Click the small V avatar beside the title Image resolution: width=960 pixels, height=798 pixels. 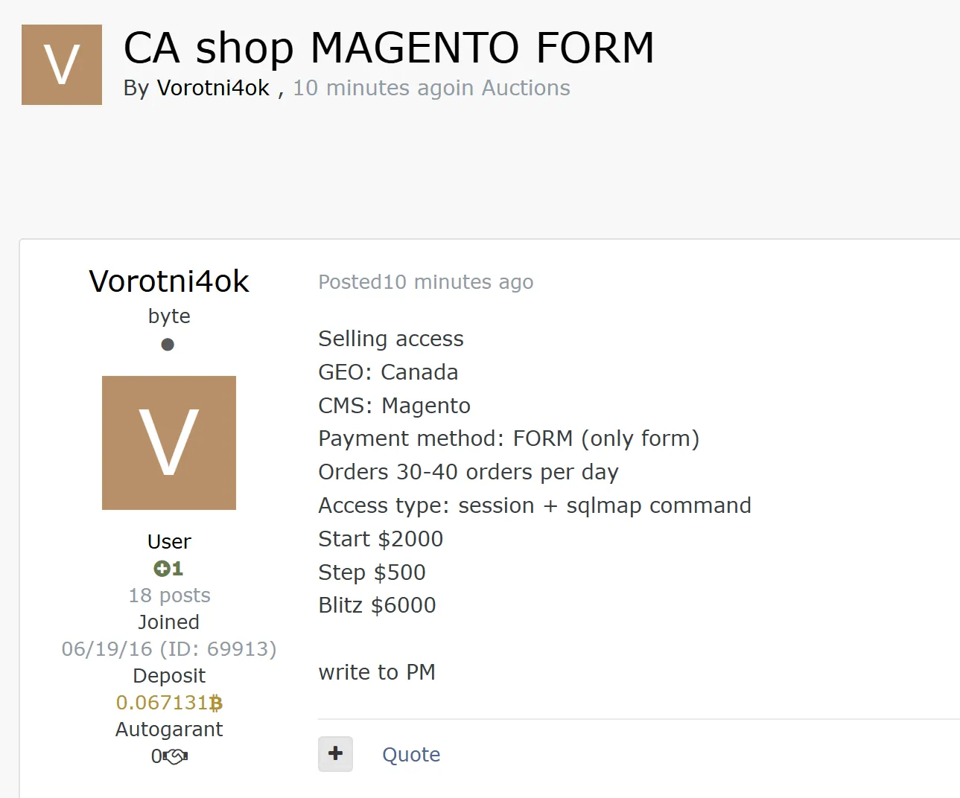[62, 65]
